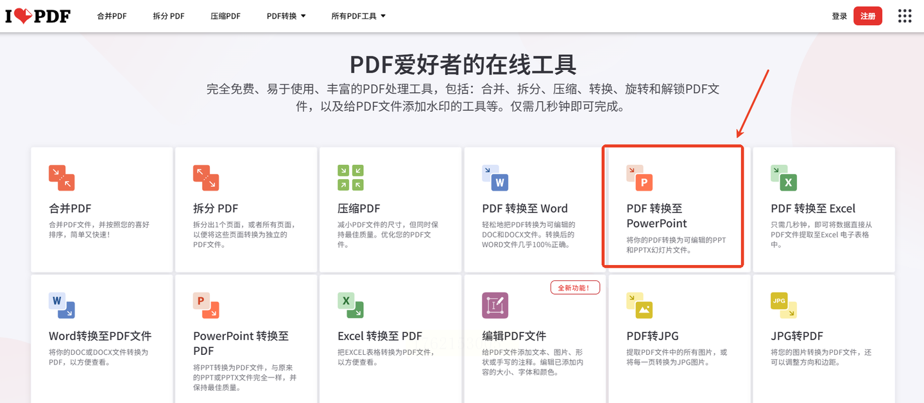Image resolution: width=924 pixels, height=403 pixels.
Task: Click the 将你的DOC或DOCX文件转换为 description
Action: (99, 357)
